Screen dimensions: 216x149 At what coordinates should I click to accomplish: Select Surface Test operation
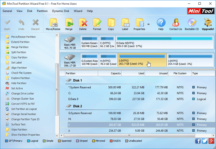(18, 125)
